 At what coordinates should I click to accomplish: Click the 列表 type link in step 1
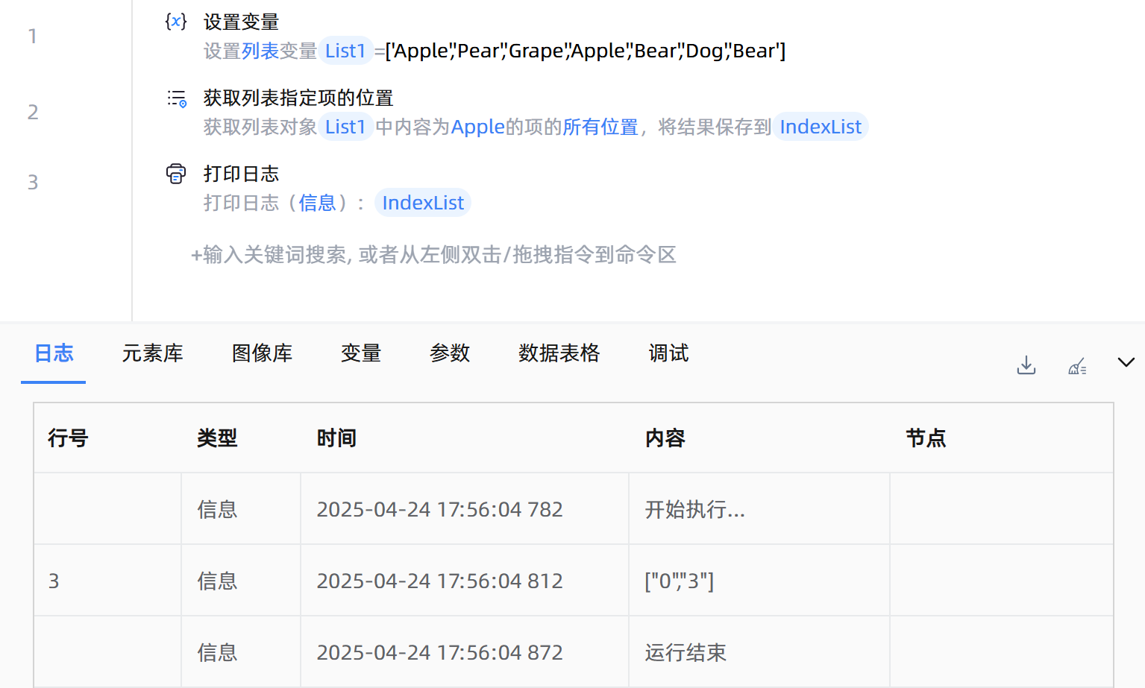click(x=260, y=51)
